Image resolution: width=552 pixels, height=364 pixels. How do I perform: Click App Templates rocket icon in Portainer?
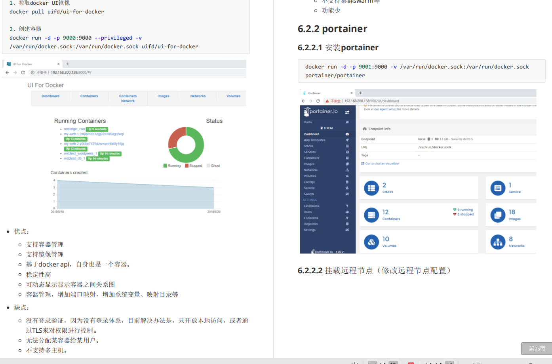tap(347, 140)
